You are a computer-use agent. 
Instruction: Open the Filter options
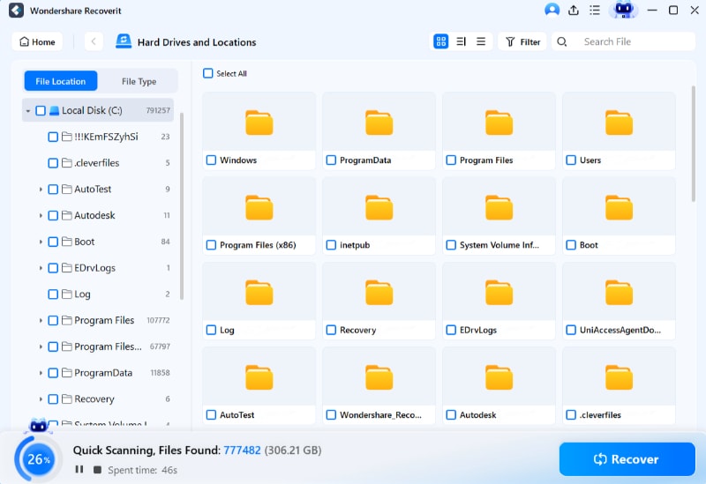point(522,41)
